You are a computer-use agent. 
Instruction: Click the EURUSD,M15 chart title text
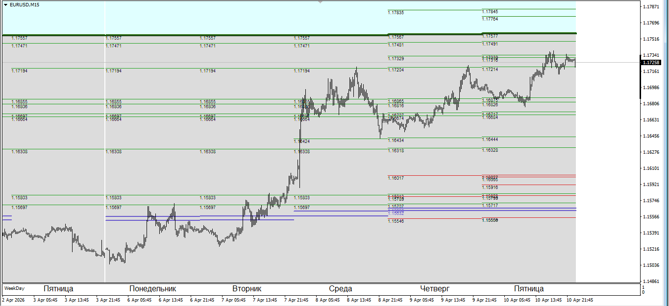[25, 4]
